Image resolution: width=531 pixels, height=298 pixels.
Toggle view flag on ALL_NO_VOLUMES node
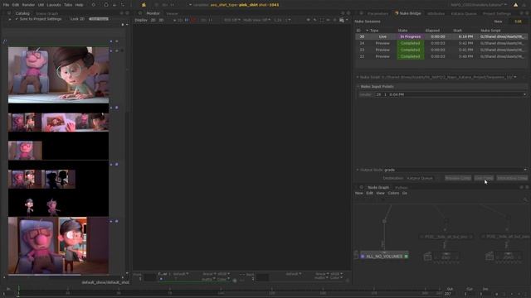click(x=363, y=257)
